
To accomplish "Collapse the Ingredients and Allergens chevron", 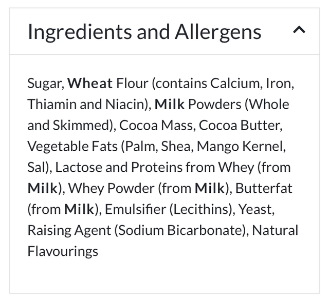I will pyautogui.click(x=299, y=31).
